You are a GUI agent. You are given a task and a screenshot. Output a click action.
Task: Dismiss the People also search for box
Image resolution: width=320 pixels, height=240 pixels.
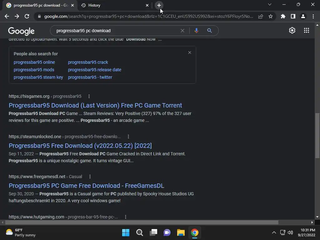(190, 52)
